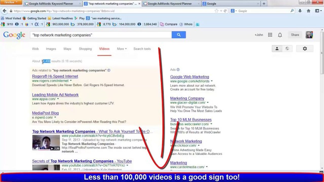Click the blue Google search button

(179, 35)
